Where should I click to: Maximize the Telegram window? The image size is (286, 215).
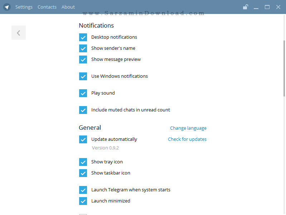pyautogui.click(x=267, y=7)
